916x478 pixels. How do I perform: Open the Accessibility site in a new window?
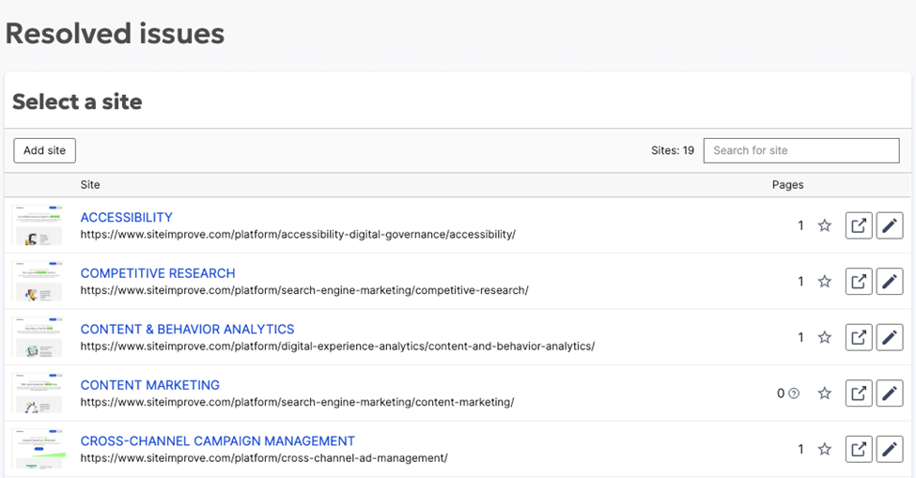[859, 225]
